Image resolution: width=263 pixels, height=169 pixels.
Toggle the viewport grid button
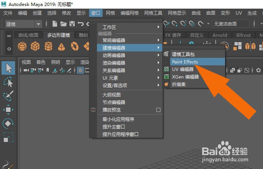pyautogui.click(x=80, y=70)
